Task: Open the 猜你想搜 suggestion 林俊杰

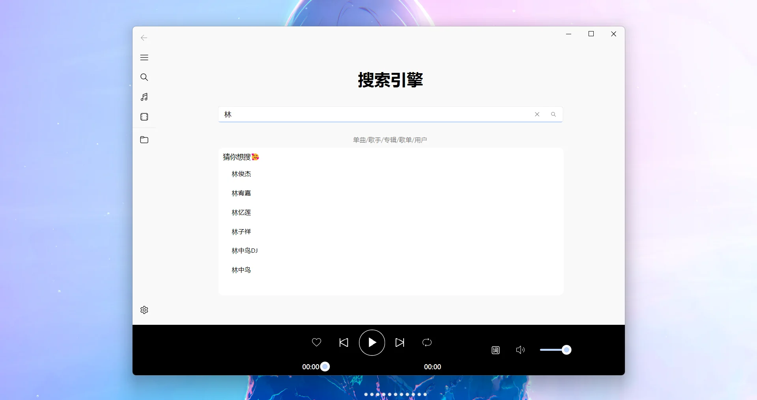Action: click(x=241, y=174)
